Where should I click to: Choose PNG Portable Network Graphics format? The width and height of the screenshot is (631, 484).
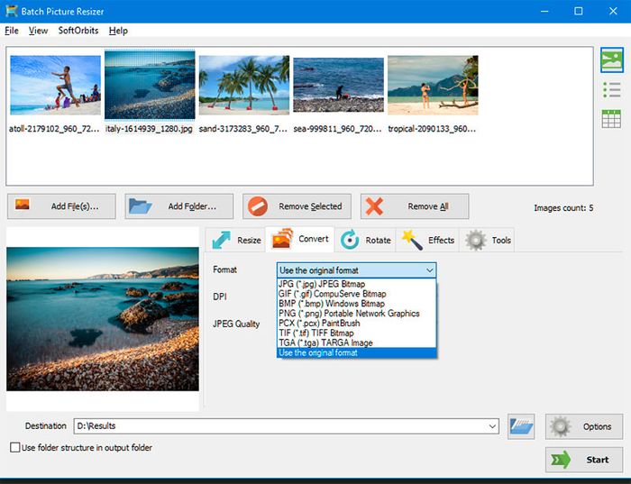[349, 314]
